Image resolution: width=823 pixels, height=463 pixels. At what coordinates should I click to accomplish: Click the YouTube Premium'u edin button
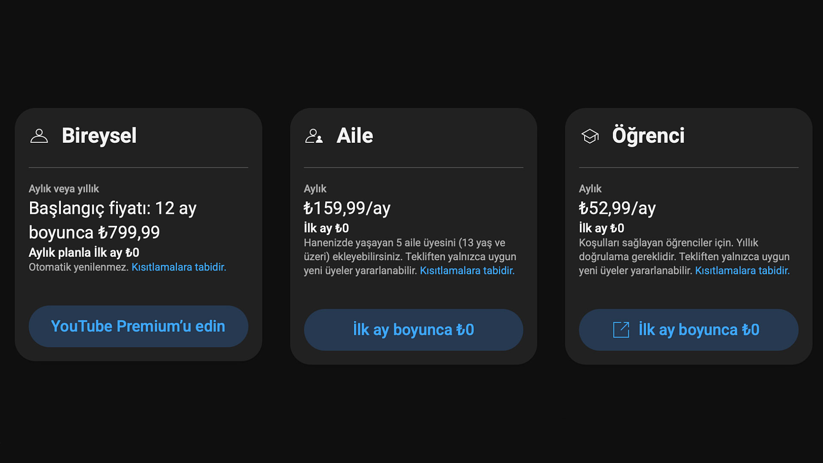click(x=138, y=326)
